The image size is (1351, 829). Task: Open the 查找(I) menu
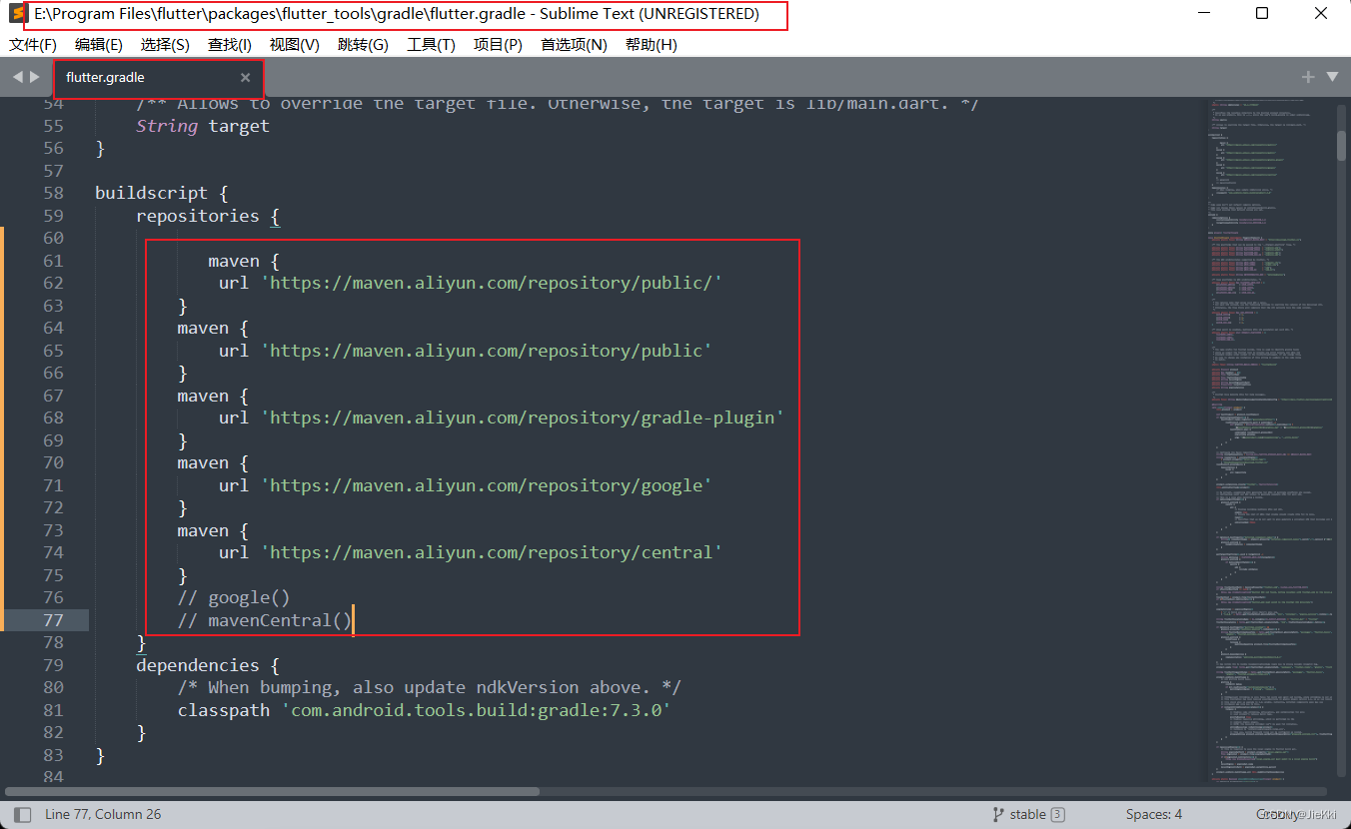(230, 45)
